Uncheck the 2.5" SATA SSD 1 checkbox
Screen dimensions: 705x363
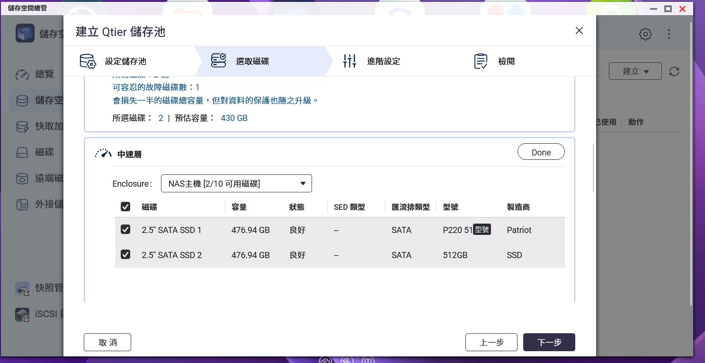click(125, 230)
